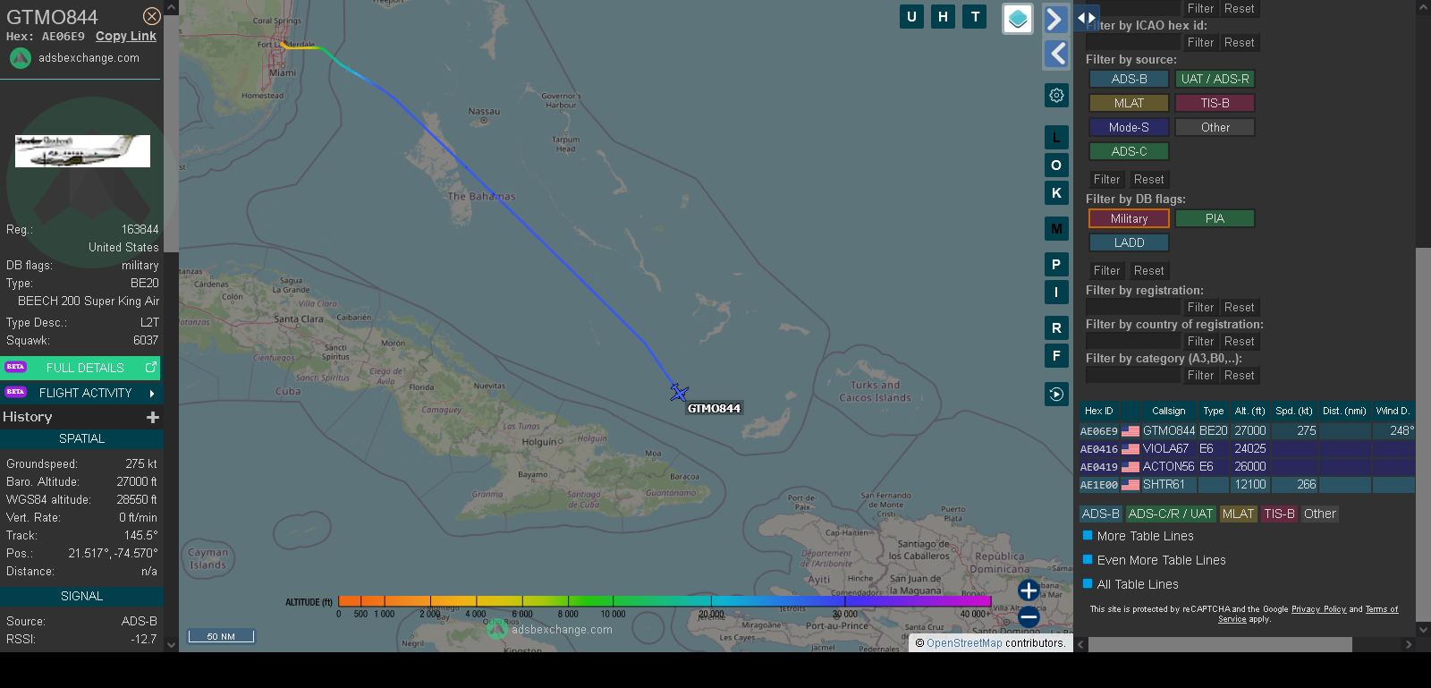Click the category filter input field
The image size is (1431, 688).
pyautogui.click(x=1133, y=375)
